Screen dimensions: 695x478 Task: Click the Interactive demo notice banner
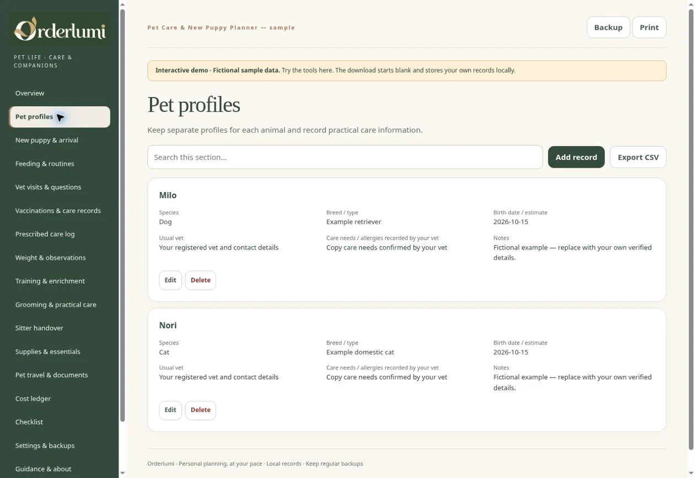407,71
